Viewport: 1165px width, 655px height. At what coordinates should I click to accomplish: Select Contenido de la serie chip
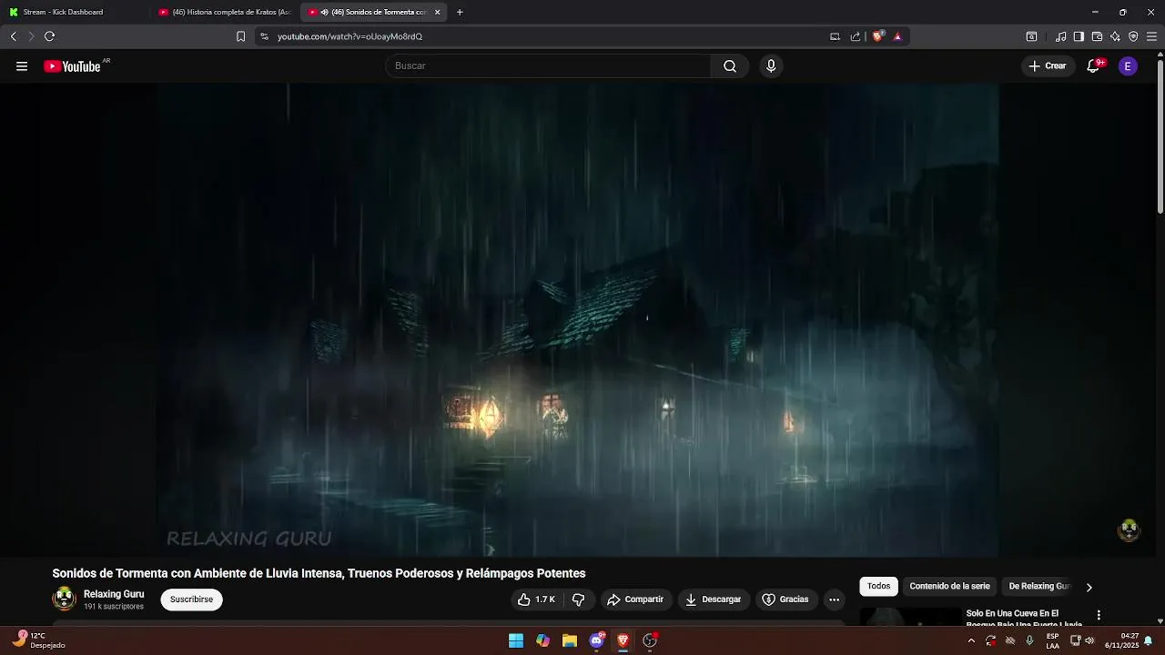click(x=949, y=587)
